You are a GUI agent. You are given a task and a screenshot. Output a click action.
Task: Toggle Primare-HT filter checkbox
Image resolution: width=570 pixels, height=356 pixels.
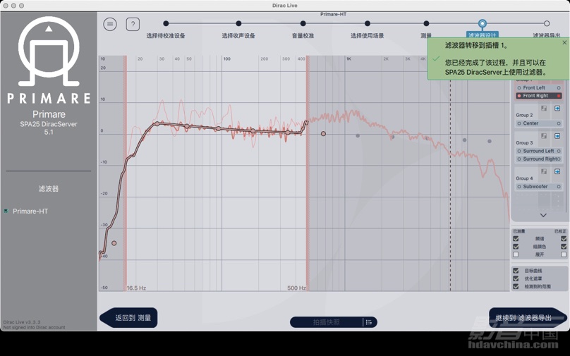(x=6, y=211)
